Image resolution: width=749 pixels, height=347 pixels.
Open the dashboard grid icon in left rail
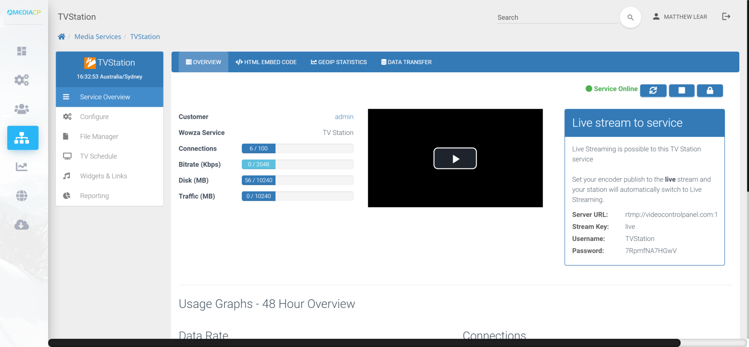pyautogui.click(x=21, y=51)
